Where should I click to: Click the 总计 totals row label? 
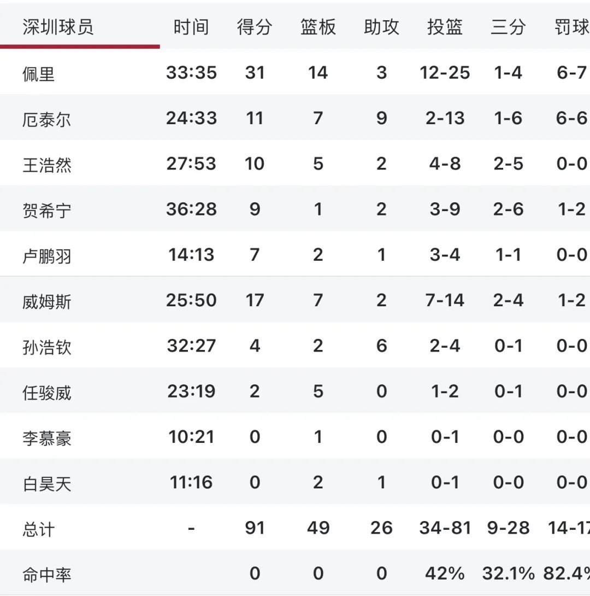(39, 529)
